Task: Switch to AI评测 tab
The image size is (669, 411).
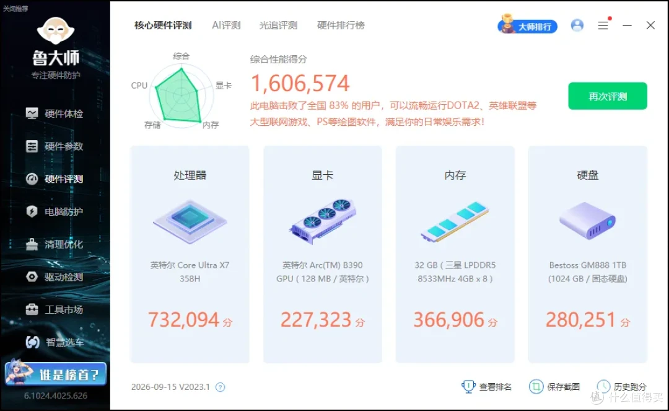Action: point(226,25)
